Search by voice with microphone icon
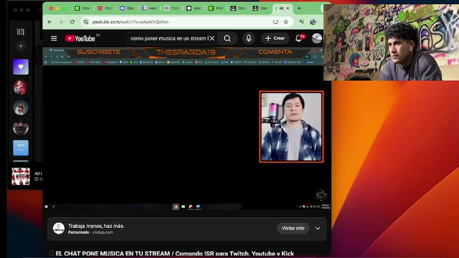 249,38
